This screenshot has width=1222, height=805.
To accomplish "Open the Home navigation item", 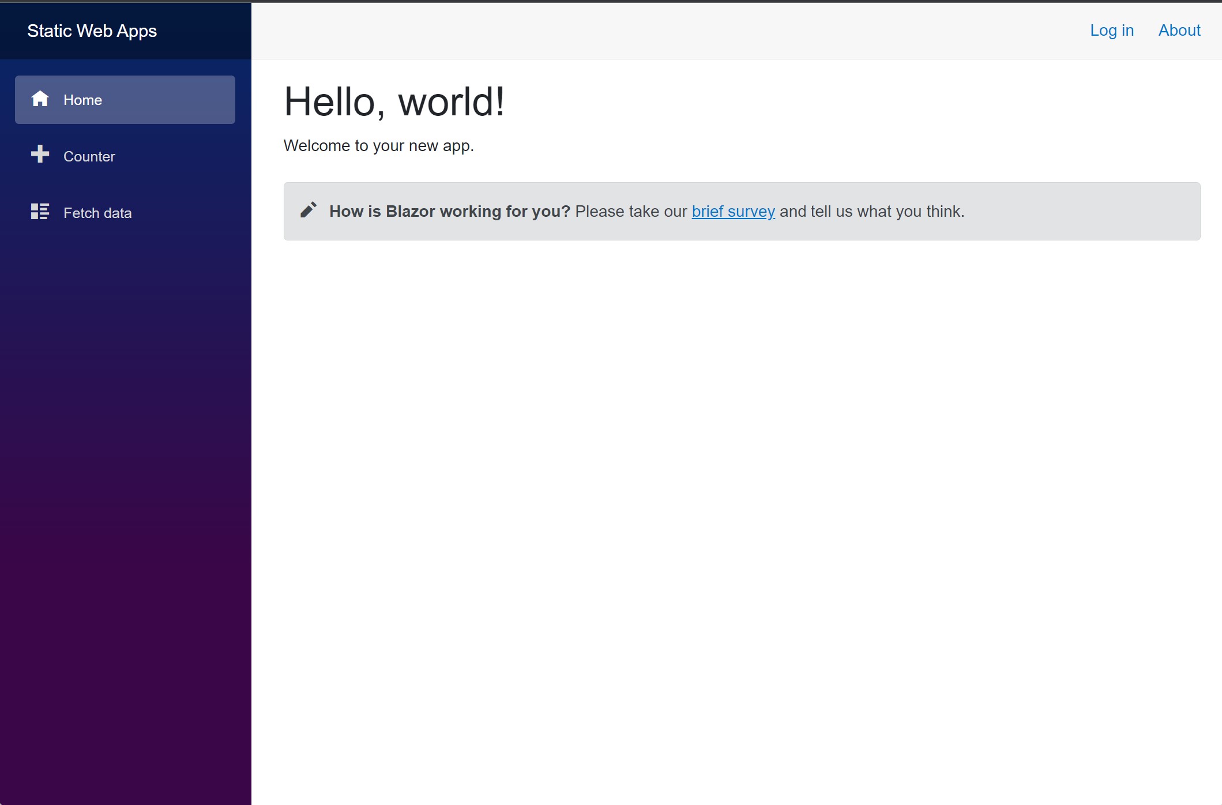I will pos(125,100).
